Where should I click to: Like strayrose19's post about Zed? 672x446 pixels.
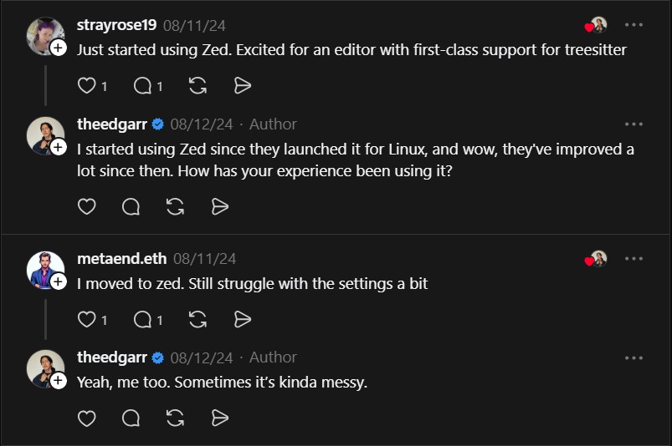[x=87, y=85]
